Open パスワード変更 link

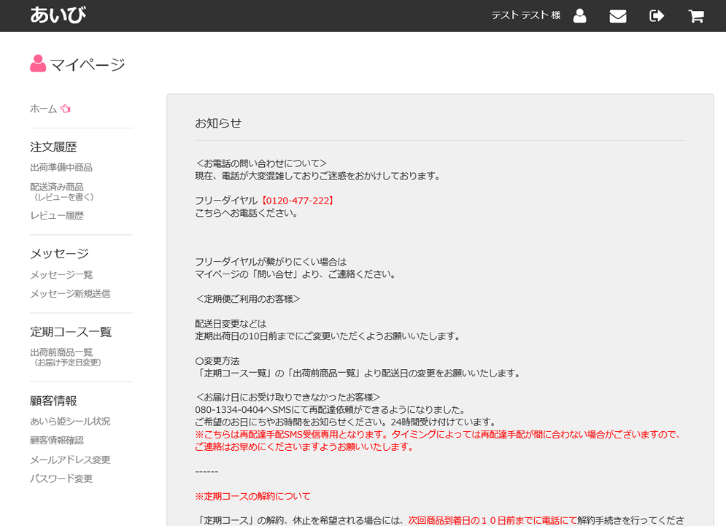61,479
